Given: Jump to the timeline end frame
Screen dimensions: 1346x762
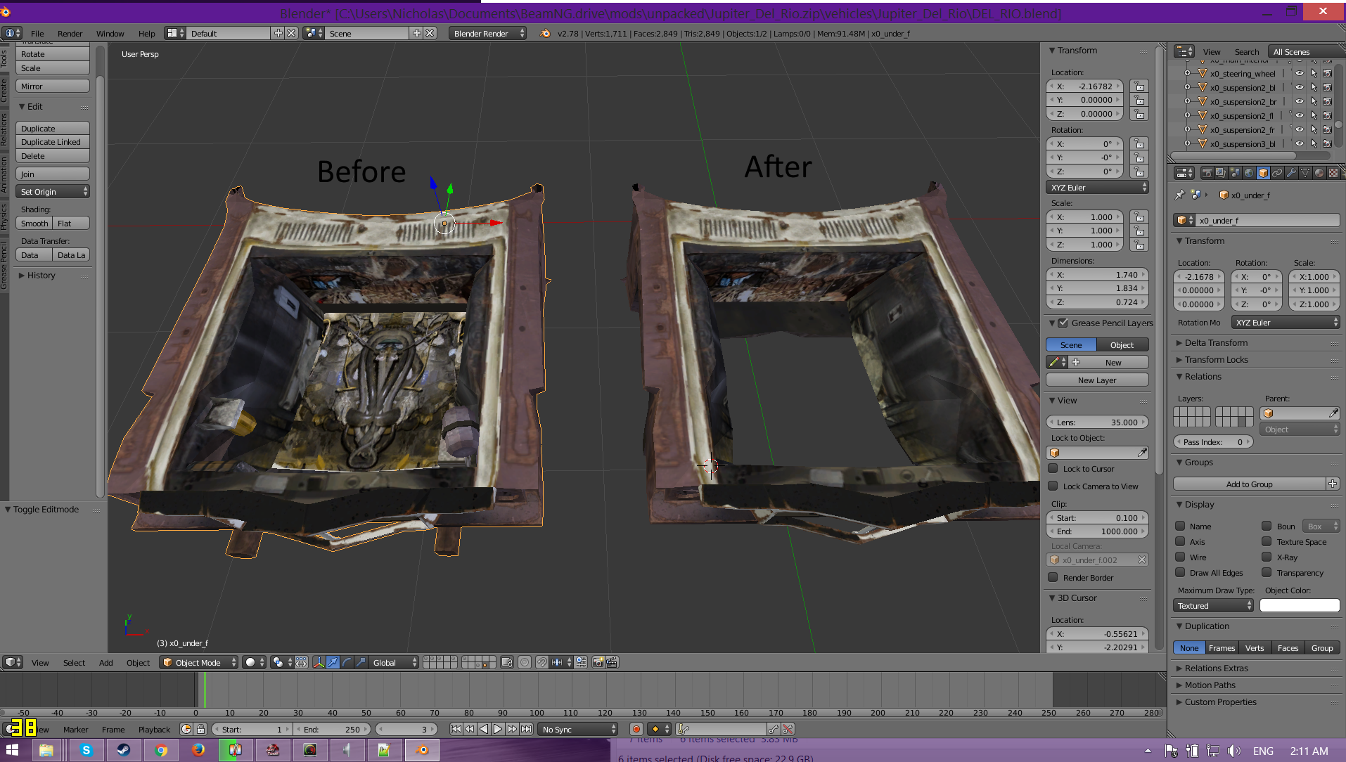Looking at the screenshot, I should (x=526, y=729).
